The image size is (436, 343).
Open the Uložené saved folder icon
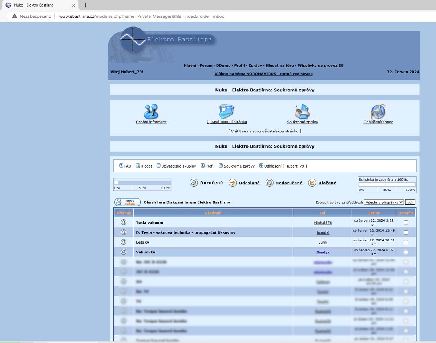(312, 183)
